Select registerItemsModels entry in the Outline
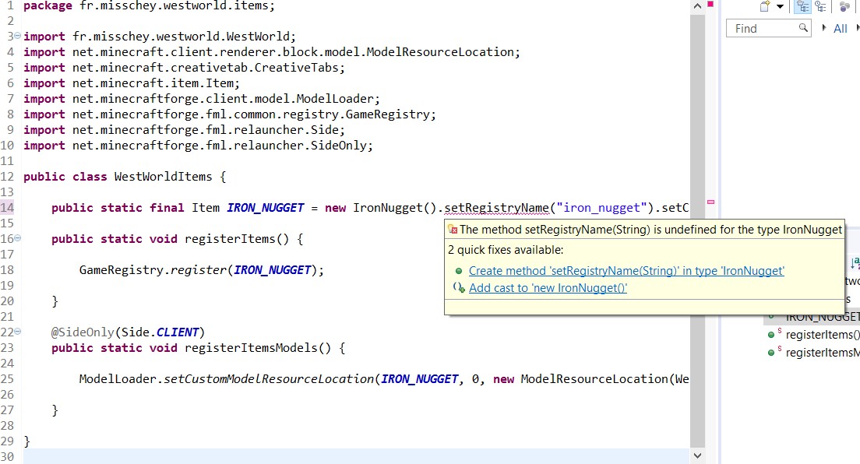 823,353
